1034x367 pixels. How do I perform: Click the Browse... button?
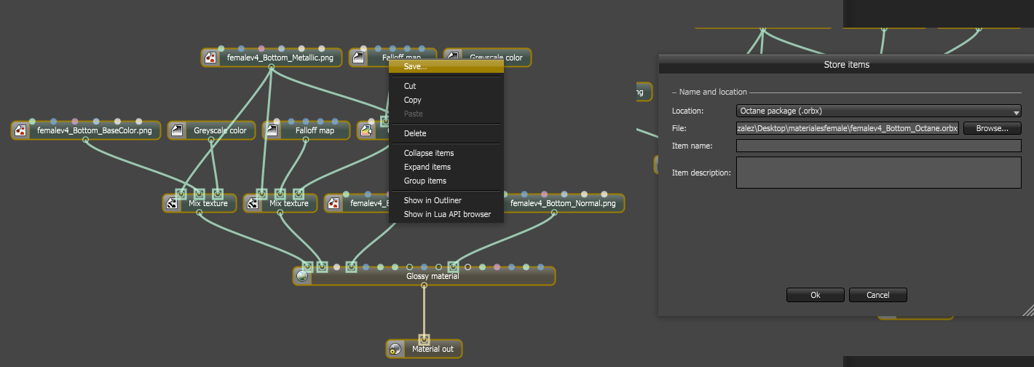click(992, 128)
